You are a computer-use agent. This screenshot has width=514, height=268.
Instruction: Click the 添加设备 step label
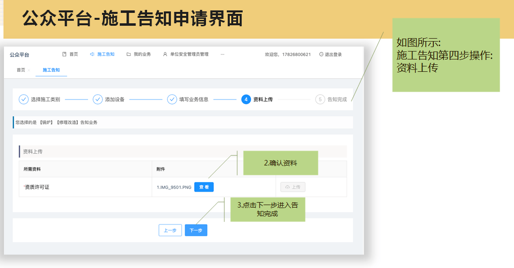115,100
